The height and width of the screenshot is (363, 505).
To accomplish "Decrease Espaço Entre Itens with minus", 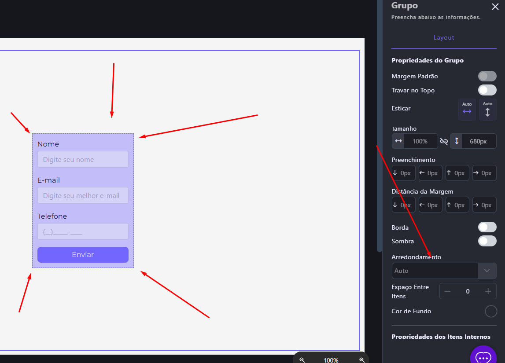I will pos(447,291).
